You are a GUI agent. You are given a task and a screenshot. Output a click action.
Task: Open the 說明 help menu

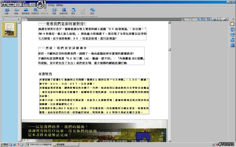point(60,5)
